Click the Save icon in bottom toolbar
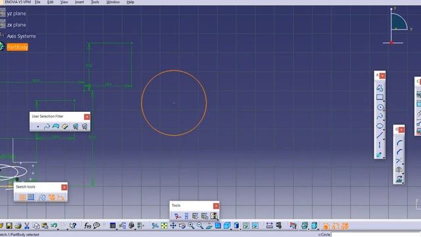This screenshot has width=421, height=237. [x=9, y=226]
